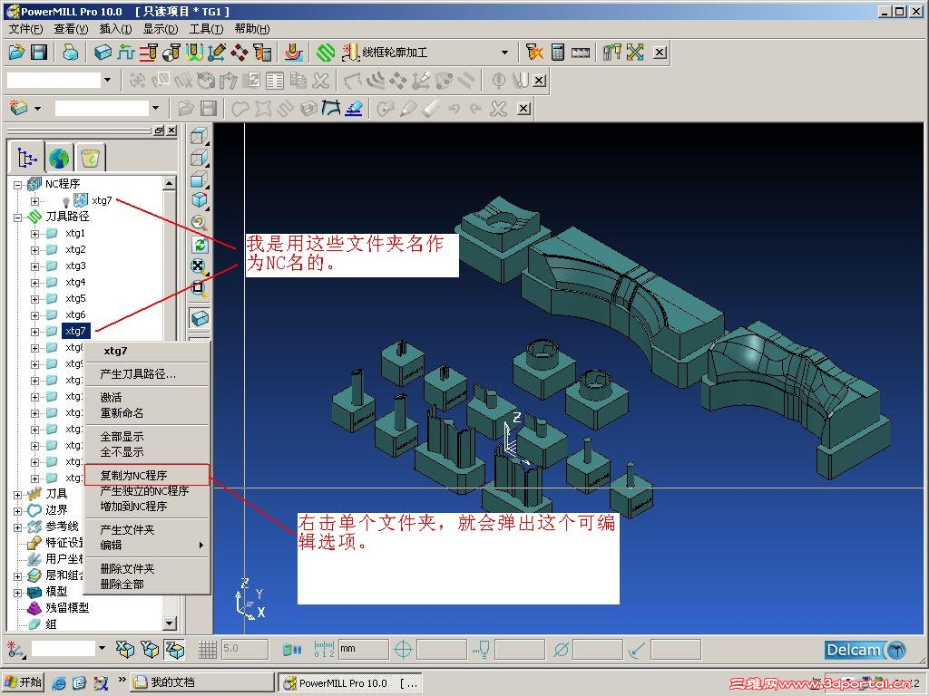
Task: Switch to the globe browser tab
Action: pyautogui.click(x=59, y=158)
